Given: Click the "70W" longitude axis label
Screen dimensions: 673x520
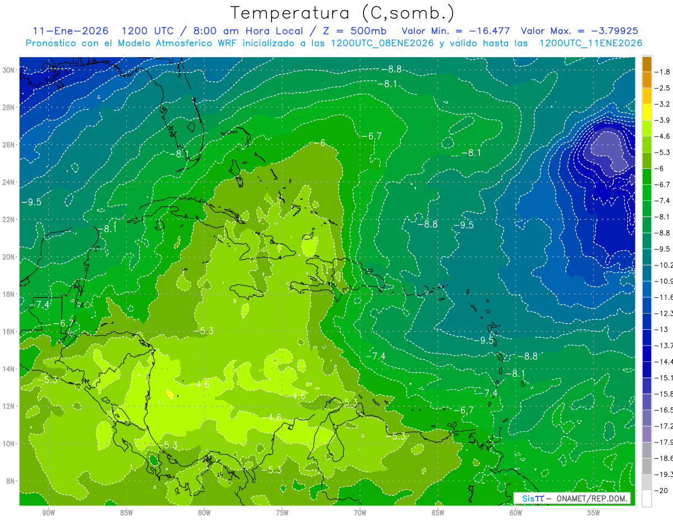Looking at the screenshot, I should click(360, 513).
